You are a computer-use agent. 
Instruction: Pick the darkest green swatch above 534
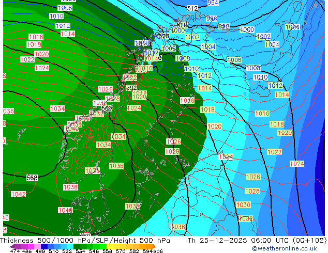coord(77,246)
